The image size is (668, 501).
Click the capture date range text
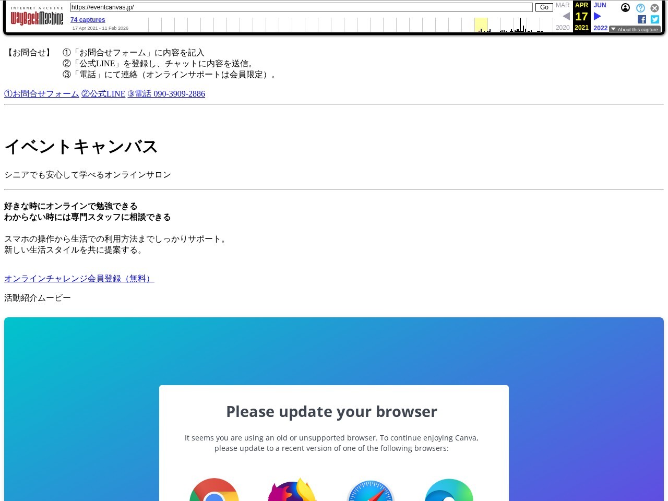[100, 28]
